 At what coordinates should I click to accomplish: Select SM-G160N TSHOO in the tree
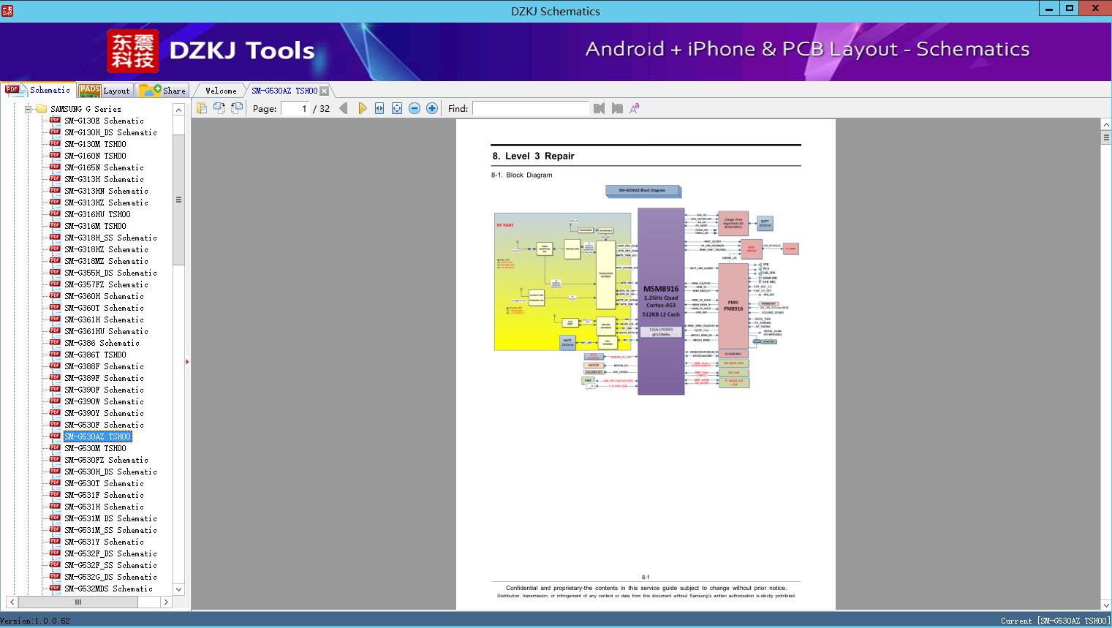tap(95, 156)
